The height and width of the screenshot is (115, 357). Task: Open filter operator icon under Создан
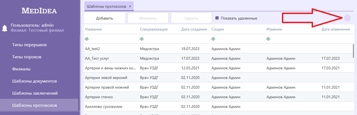pyautogui.click(x=213, y=39)
